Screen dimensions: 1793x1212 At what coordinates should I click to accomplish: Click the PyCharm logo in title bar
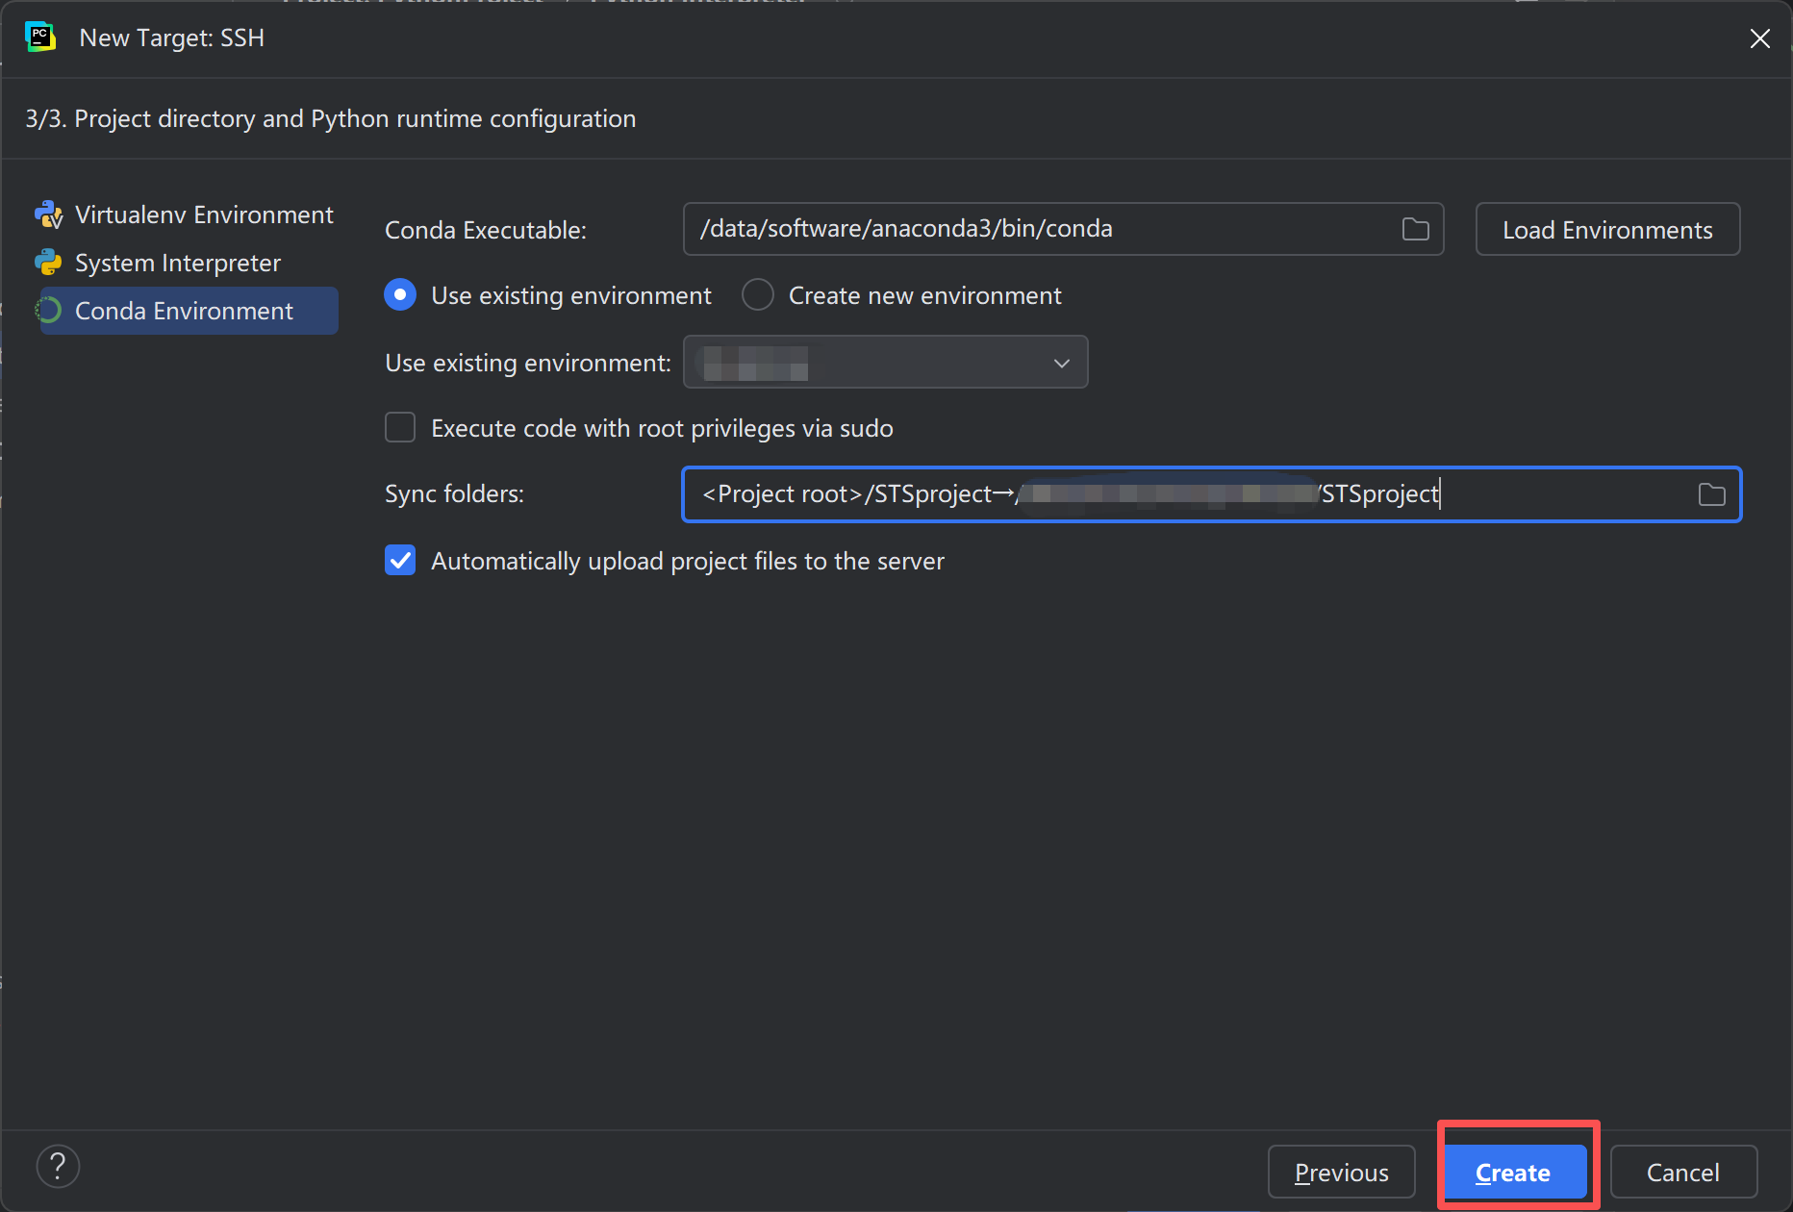40,38
